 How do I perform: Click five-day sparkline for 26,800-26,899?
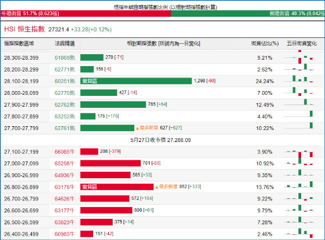[299, 185]
